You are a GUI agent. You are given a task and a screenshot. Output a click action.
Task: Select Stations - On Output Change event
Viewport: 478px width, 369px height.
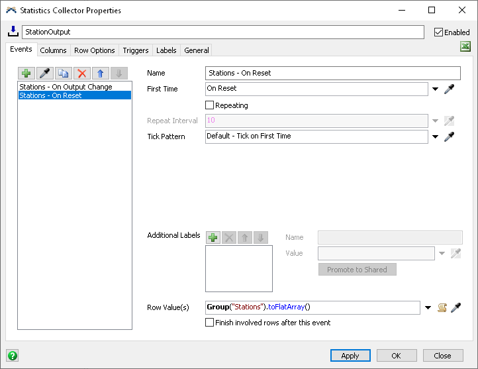66,87
